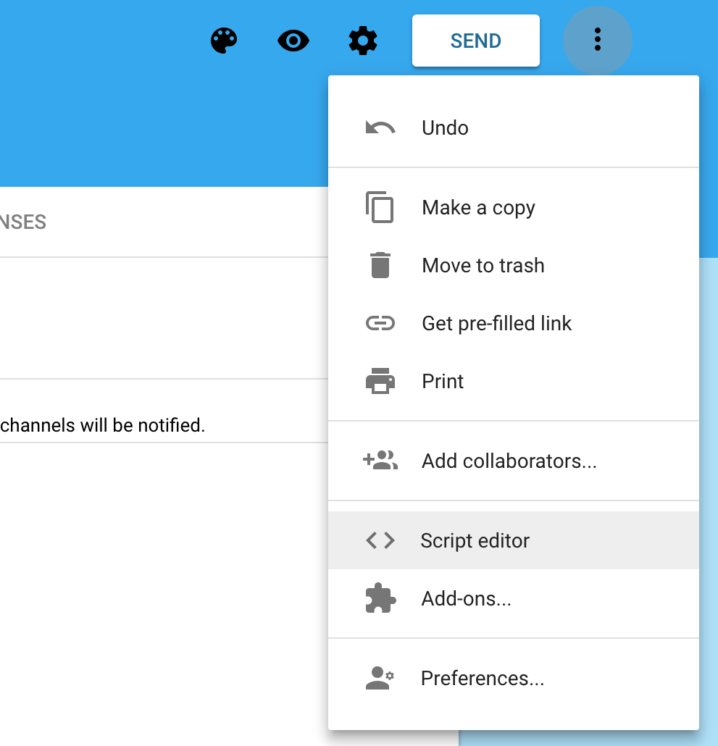
Task: Click the Make a copy icon
Action: 380,208
